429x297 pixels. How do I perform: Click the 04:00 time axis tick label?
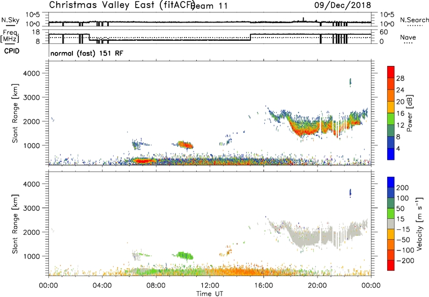tap(102, 286)
